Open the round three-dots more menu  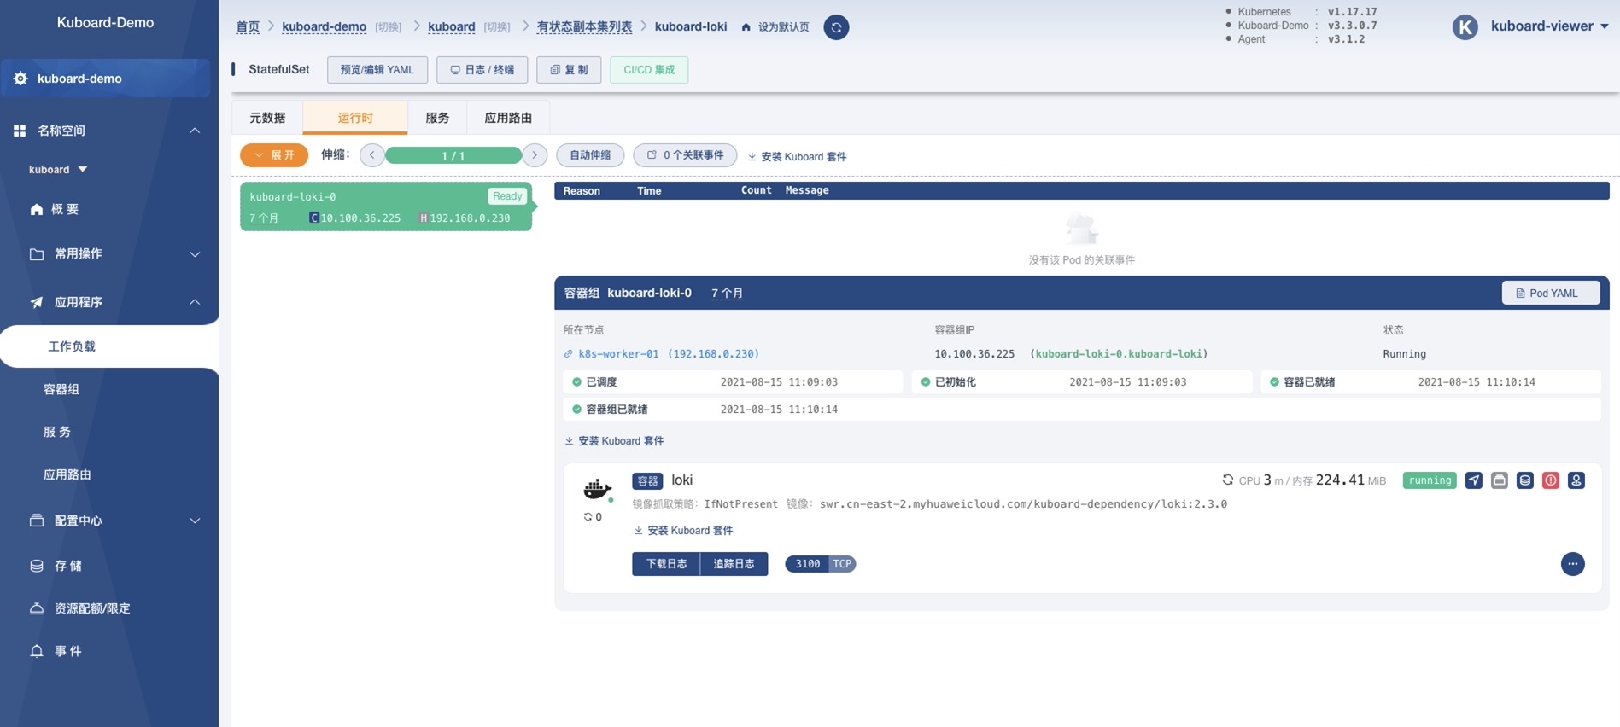tap(1572, 564)
